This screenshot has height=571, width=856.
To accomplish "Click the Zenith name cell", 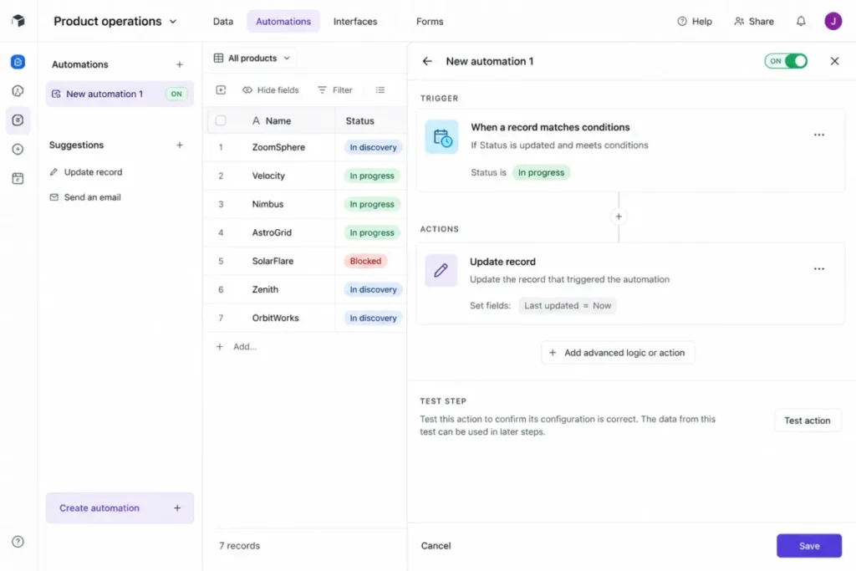I will coord(265,289).
